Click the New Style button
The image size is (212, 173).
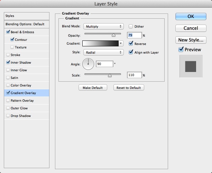[x=191, y=40]
